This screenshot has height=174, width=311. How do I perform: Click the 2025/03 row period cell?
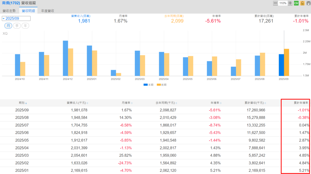click(22, 155)
